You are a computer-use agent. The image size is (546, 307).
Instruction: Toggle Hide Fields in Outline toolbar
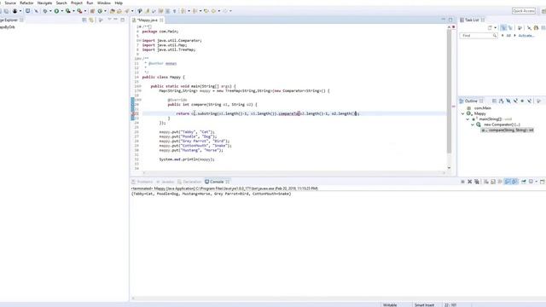pos(508,101)
